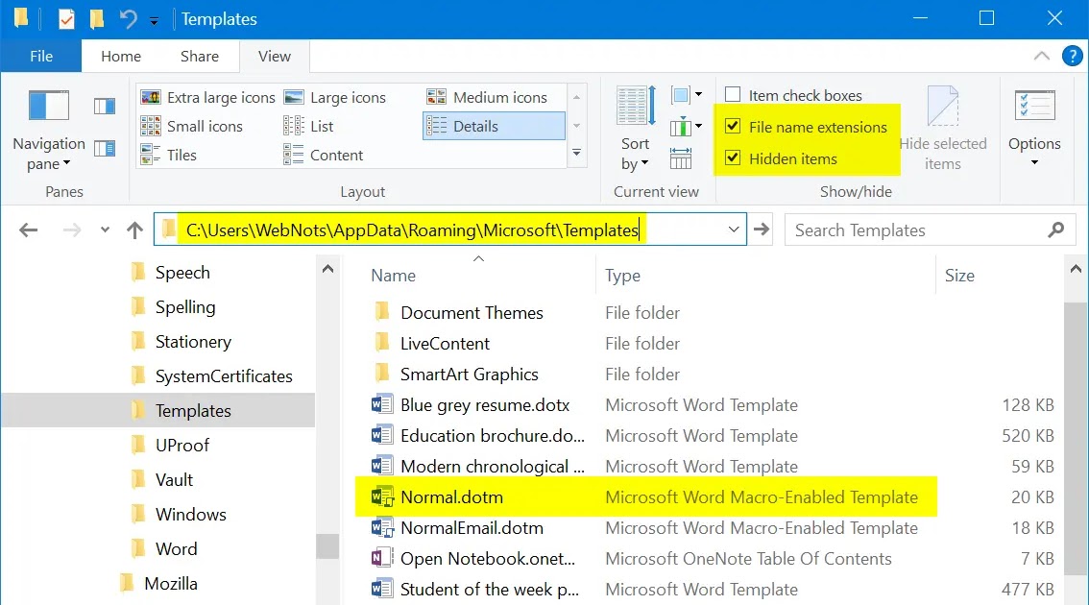The image size is (1089, 605).
Task: Open the Sort by dropdown
Action: click(636, 130)
